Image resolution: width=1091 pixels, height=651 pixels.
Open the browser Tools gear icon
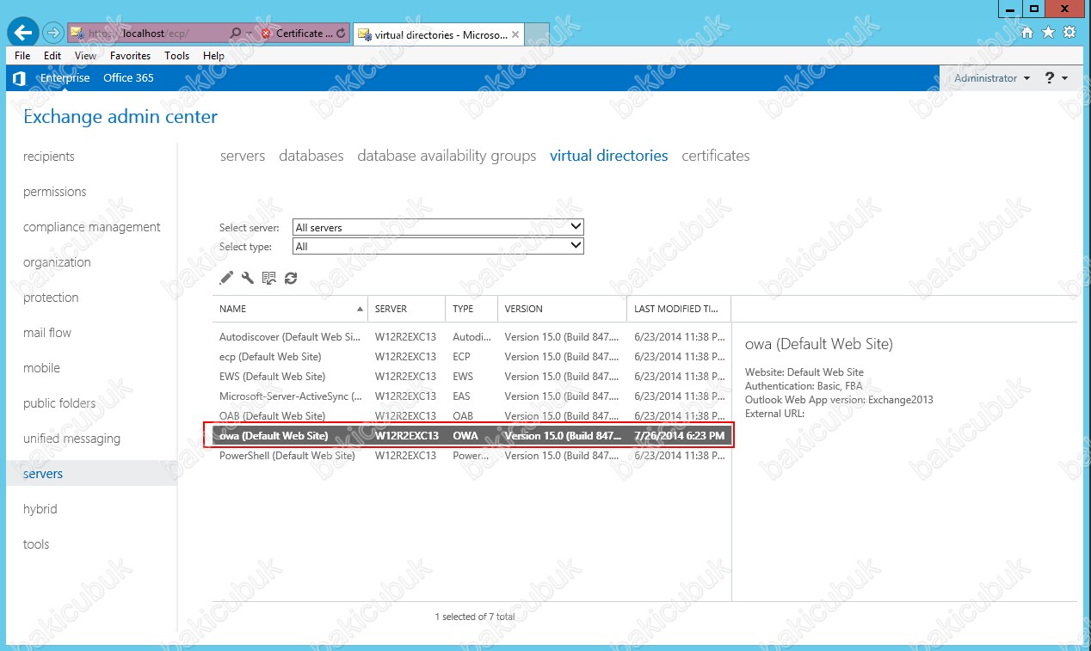tap(1069, 33)
